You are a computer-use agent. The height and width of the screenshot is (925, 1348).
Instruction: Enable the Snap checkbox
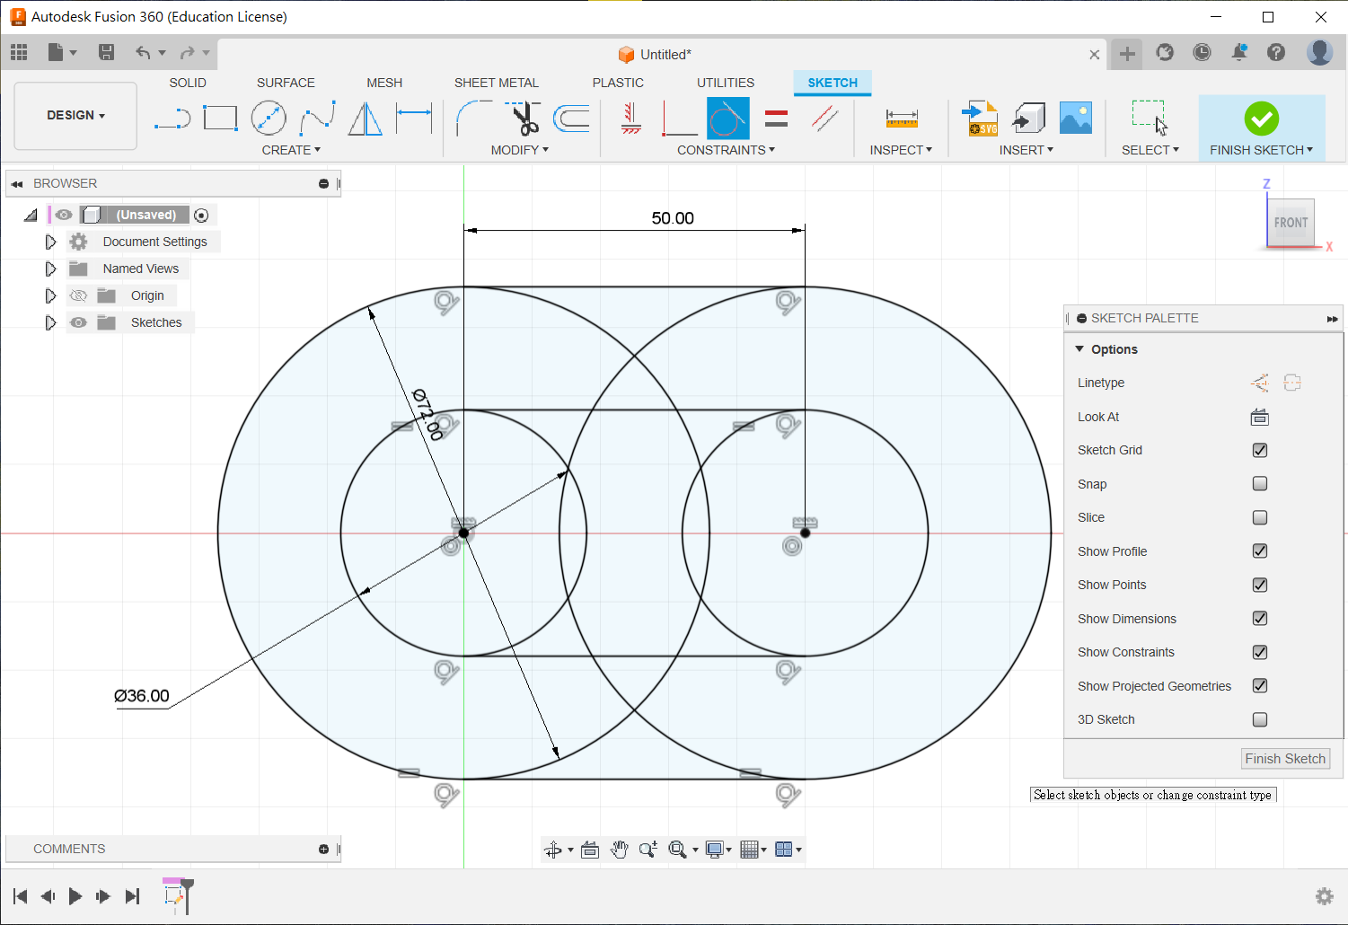pos(1259,484)
